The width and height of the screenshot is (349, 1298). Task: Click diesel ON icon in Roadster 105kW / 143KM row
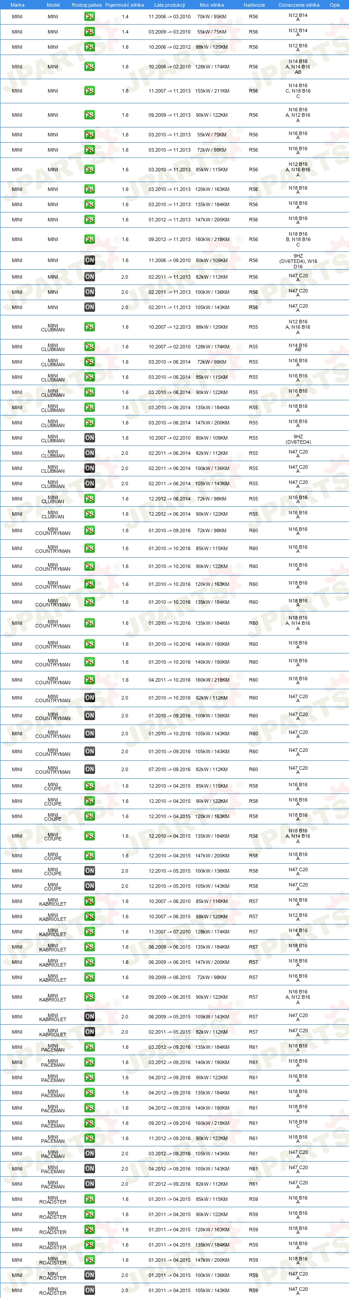[90, 1290]
